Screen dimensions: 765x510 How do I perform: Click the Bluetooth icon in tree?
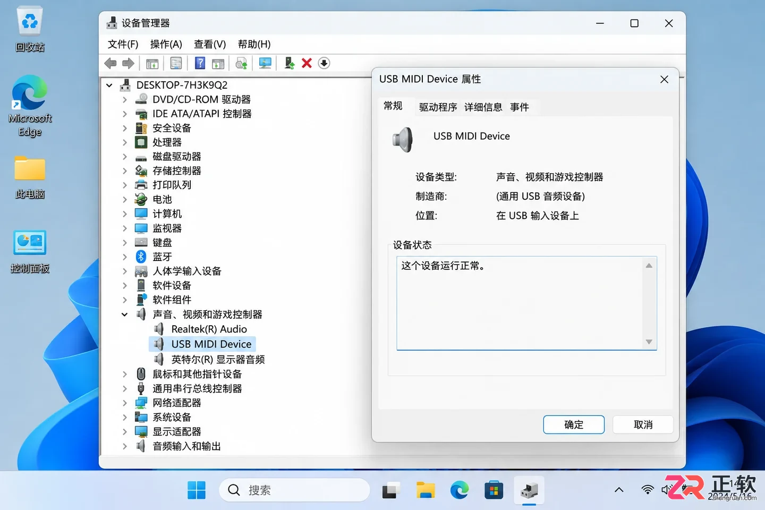[x=141, y=257]
